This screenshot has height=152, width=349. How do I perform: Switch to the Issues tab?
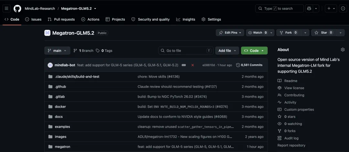pos(33,19)
